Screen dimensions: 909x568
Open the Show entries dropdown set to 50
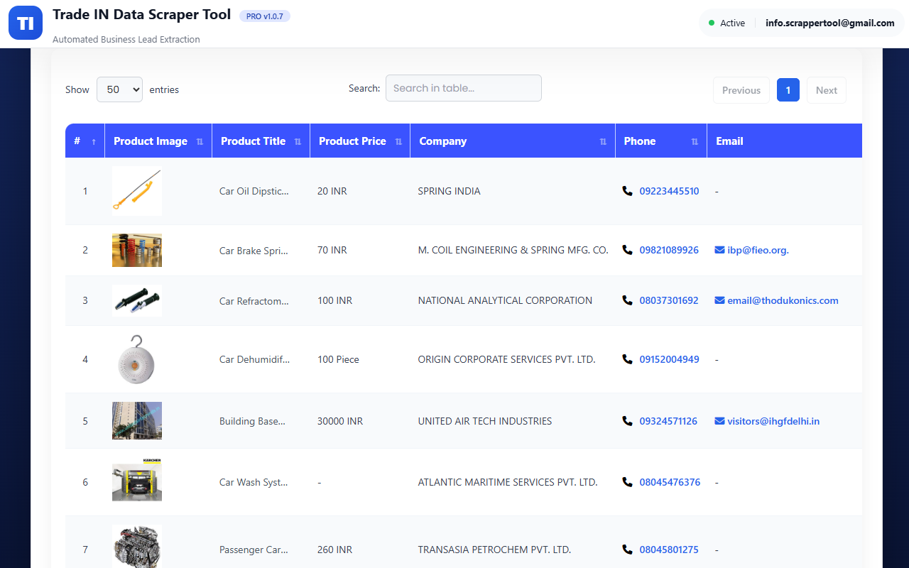119,89
